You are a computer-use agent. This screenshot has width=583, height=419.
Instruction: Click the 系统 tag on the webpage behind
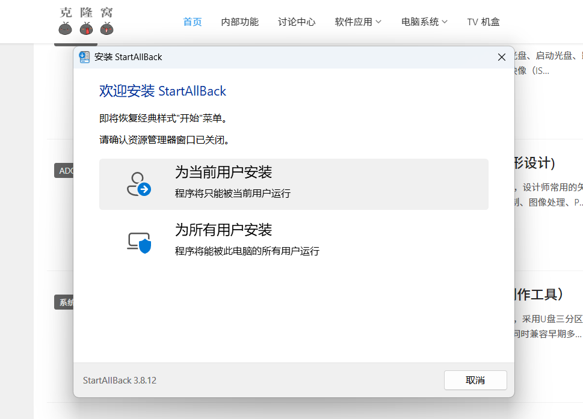point(64,302)
